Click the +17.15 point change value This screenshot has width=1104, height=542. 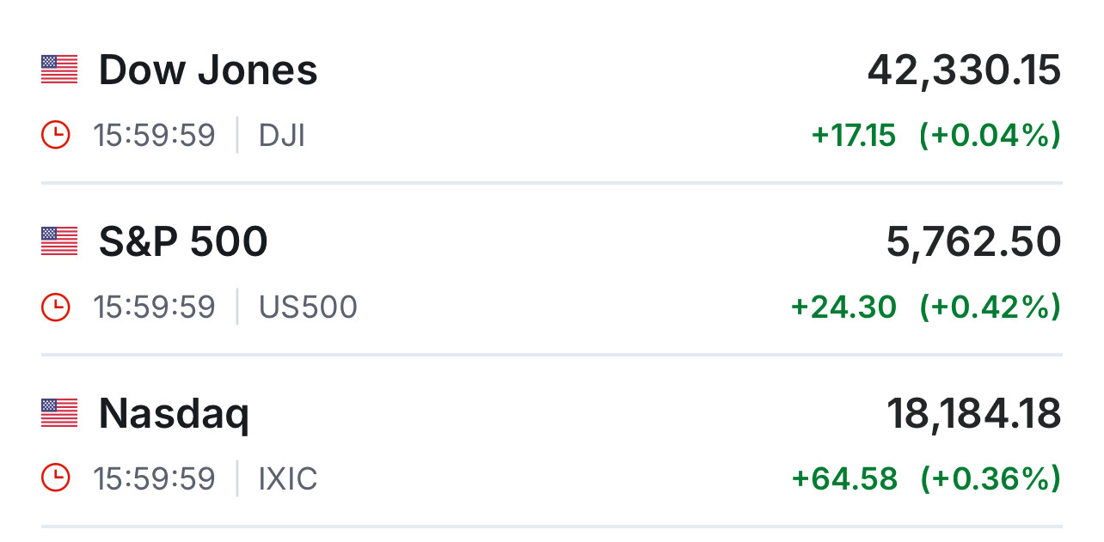[853, 136]
